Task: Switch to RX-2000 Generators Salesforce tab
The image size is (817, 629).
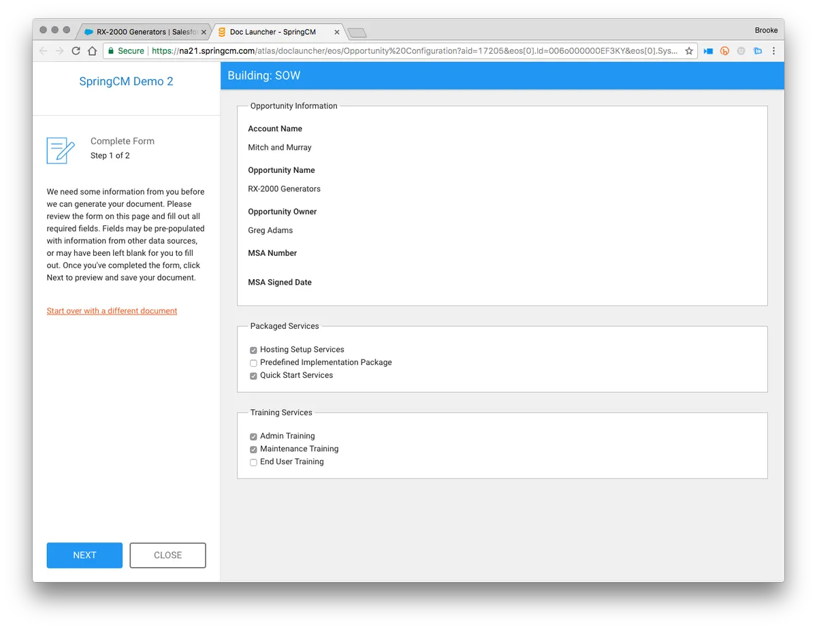Action: tap(143, 32)
